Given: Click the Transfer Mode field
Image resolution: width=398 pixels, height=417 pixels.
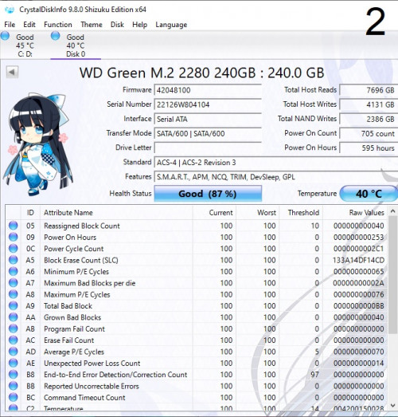Looking at the screenshot, I should coord(208,133).
